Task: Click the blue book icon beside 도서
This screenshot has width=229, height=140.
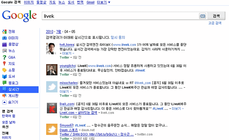Action: click(x=4, y=77)
